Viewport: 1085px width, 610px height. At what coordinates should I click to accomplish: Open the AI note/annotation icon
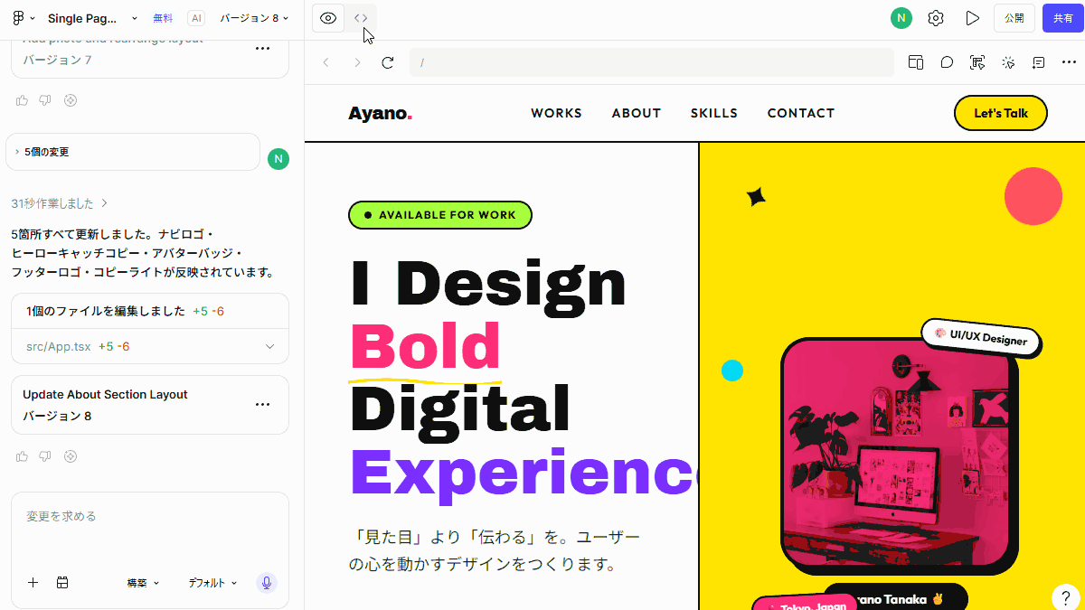[1039, 62]
